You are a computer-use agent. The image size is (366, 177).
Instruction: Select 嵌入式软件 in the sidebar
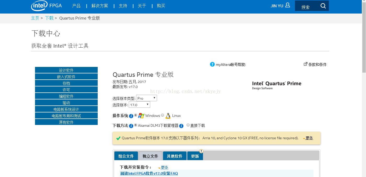coord(66,77)
